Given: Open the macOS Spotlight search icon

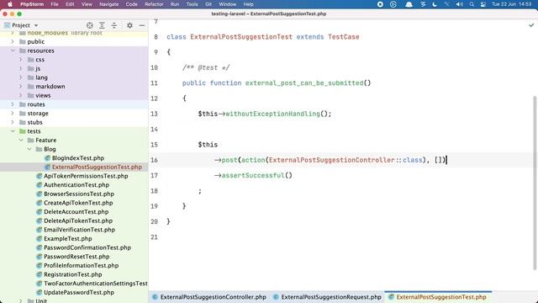Looking at the screenshot, I should pyautogui.click(x=472, y=4).
